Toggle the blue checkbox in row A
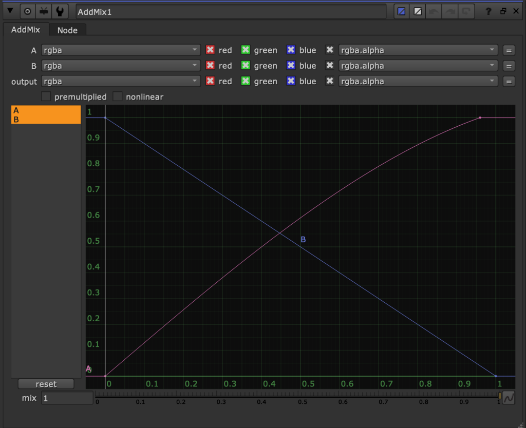 click(291, 50)
